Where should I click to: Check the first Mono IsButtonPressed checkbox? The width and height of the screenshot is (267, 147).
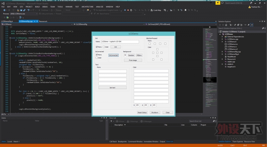point(150,44)
